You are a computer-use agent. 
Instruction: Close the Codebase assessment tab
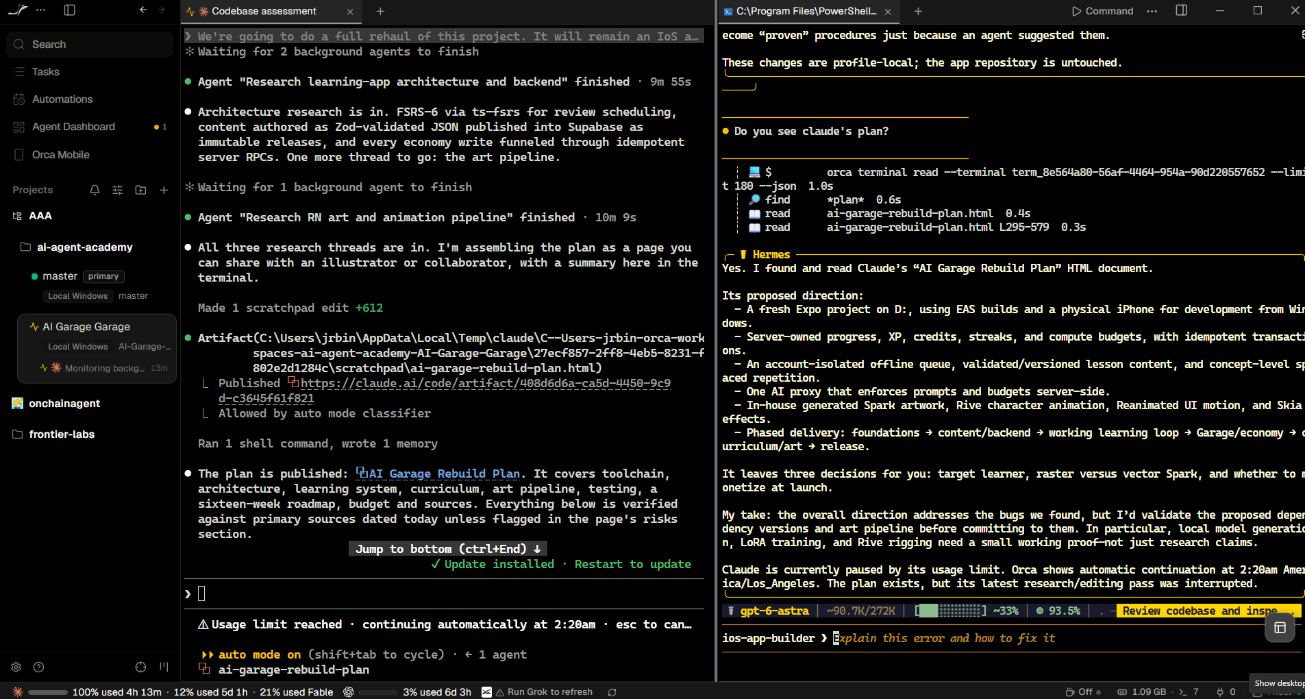pos(350,11)
